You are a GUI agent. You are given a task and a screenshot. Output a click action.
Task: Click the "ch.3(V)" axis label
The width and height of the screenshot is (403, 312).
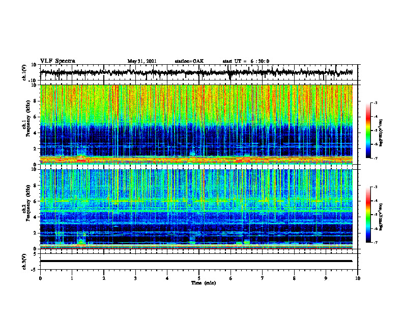24,262
